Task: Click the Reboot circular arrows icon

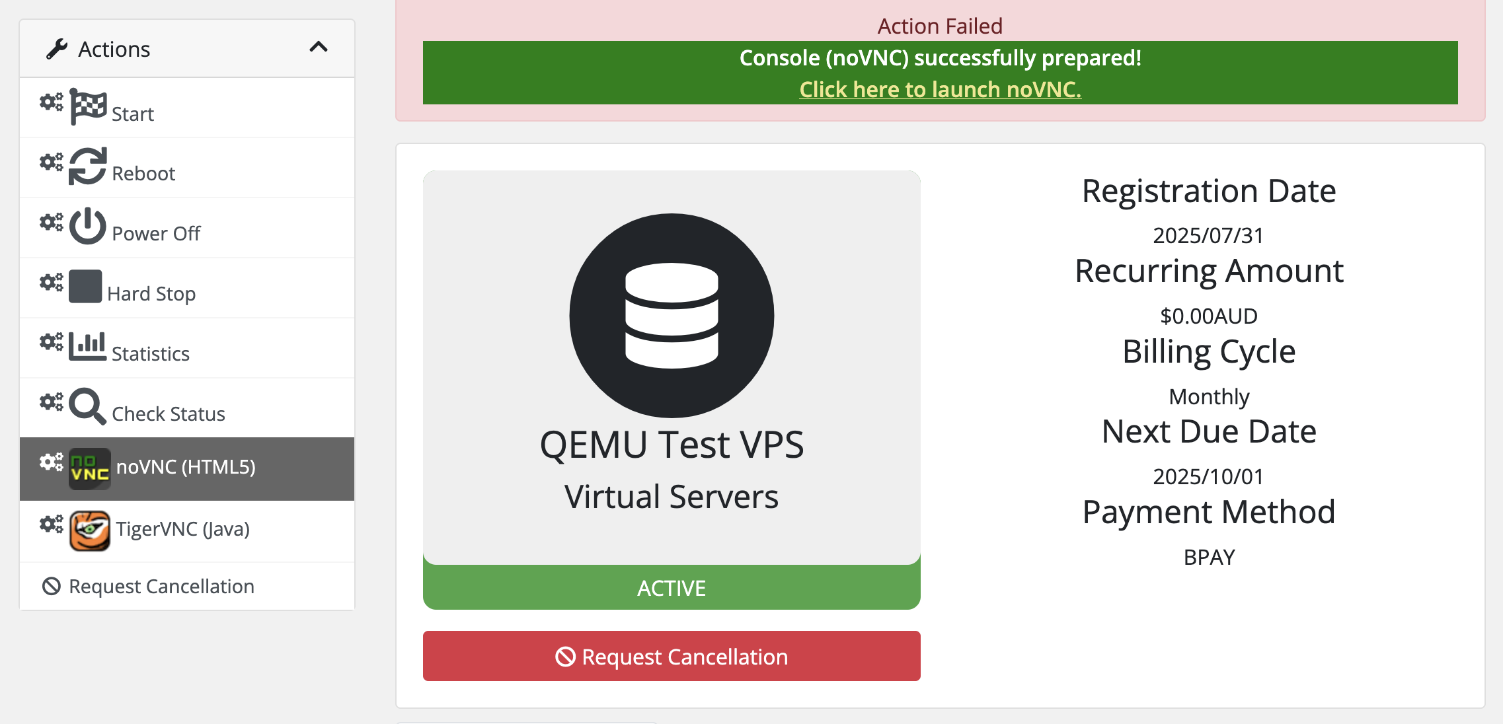Action: (88, 166)
